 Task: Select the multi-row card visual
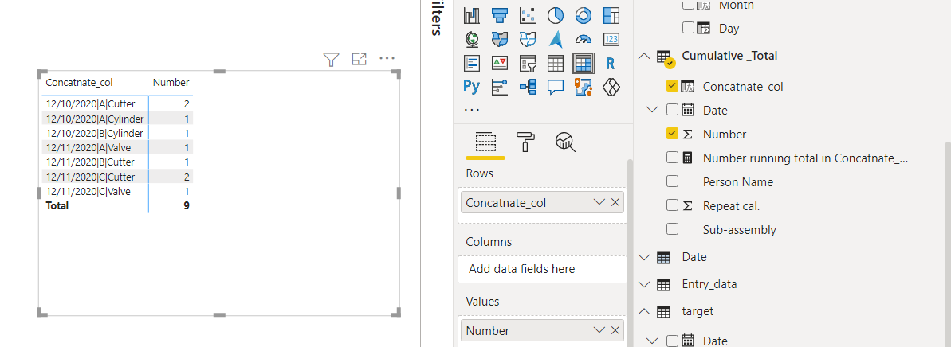pyautogui.click(x=471, y=63)
